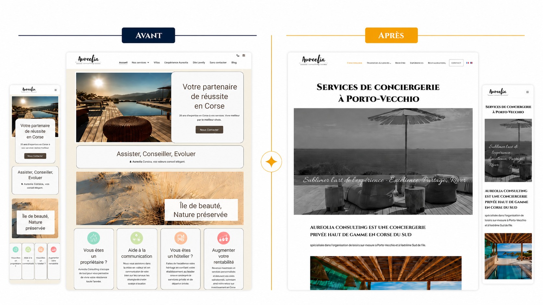Expand the Nos services dropdown in the Avant nav
The height and width of the screenshot is (305, 543).
click(140, 63)
